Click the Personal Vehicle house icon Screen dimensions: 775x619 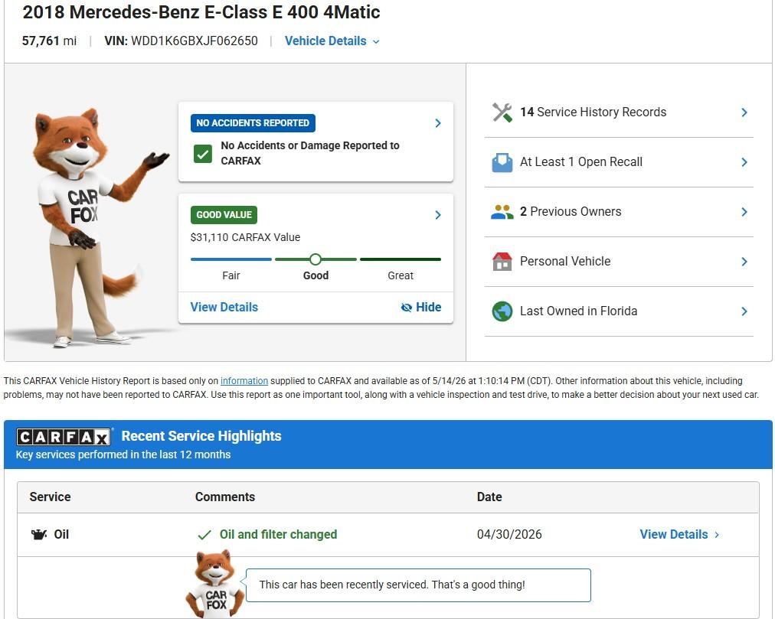click(502, 262)
